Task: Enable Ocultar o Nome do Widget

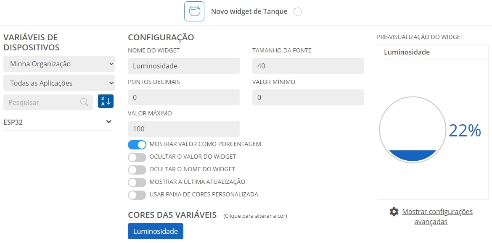Action: coord(137,170)
